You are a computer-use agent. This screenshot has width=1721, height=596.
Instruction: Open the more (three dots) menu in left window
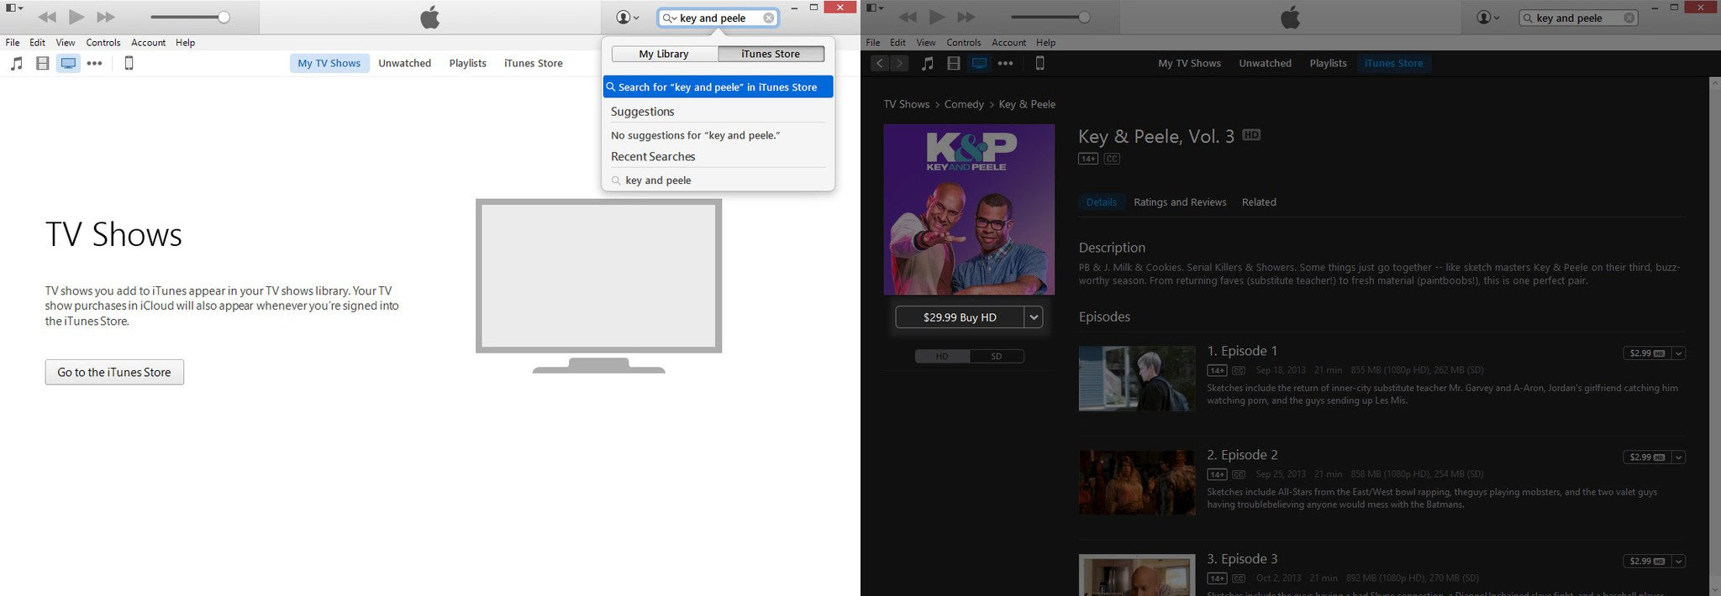pyautogui.click(x=95, y=63)
